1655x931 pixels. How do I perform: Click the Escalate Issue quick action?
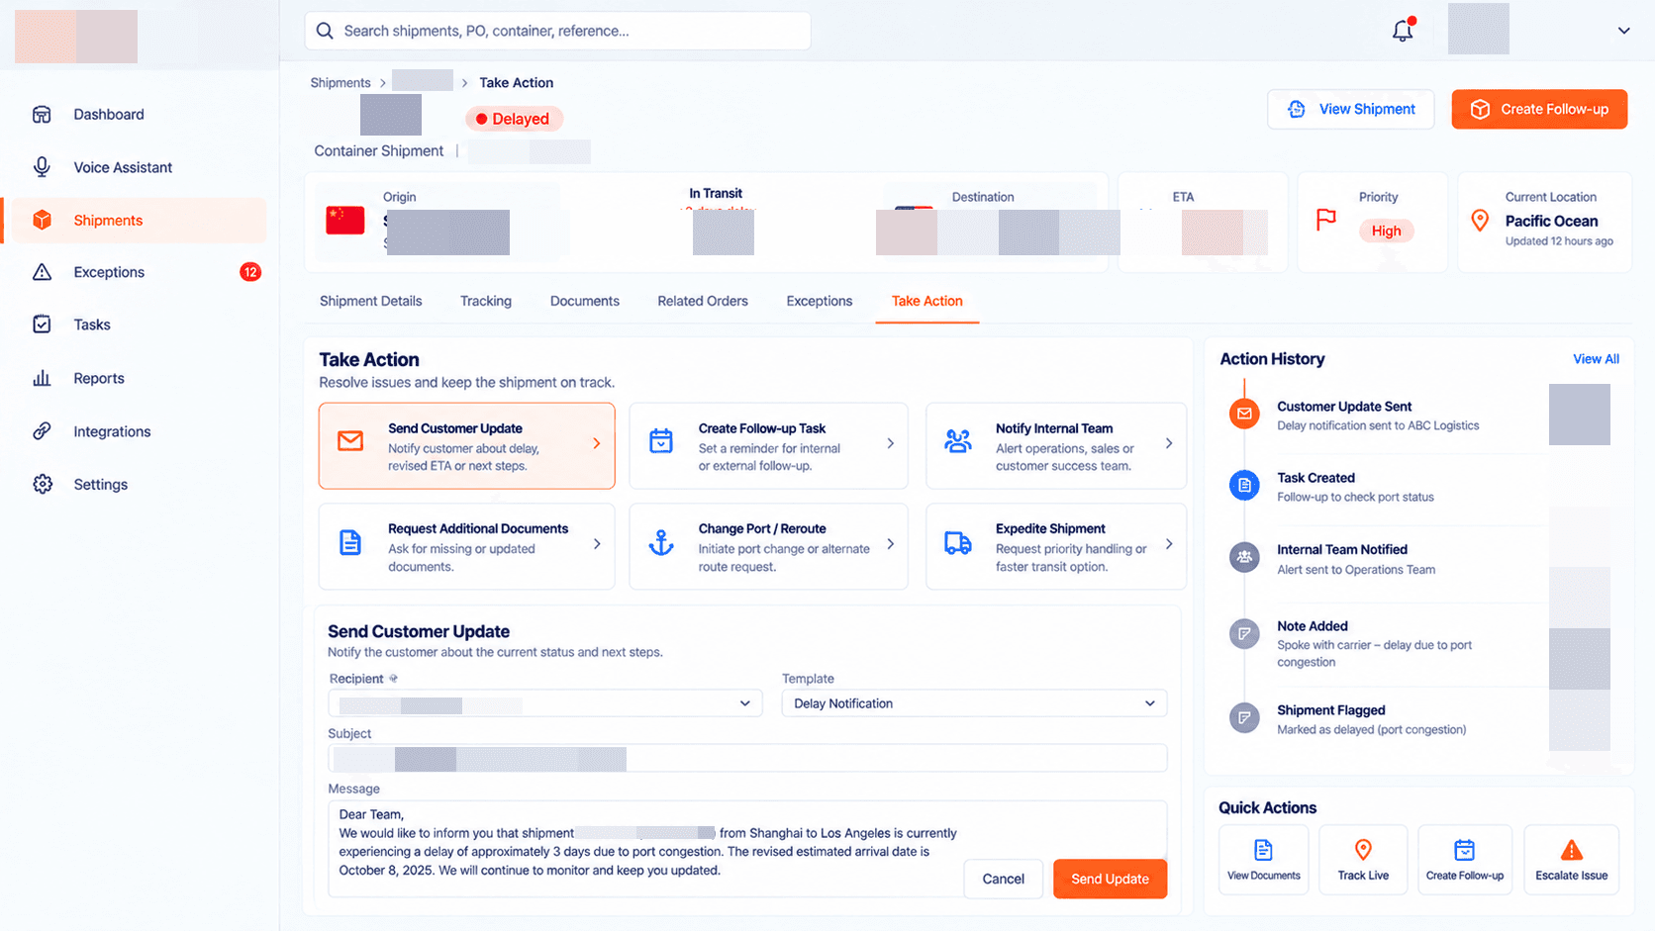[x=1571, y=860]
